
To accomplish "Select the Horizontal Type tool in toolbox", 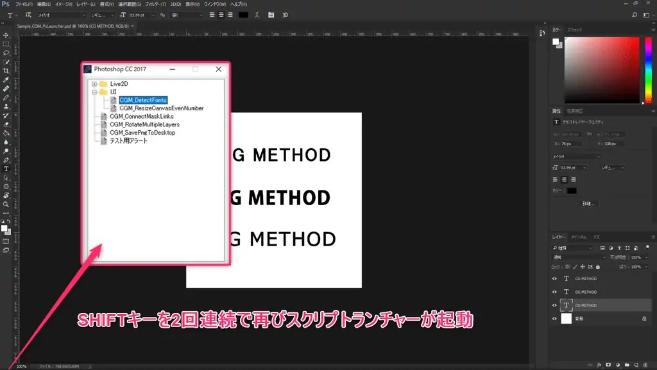I will coord(6,169).
